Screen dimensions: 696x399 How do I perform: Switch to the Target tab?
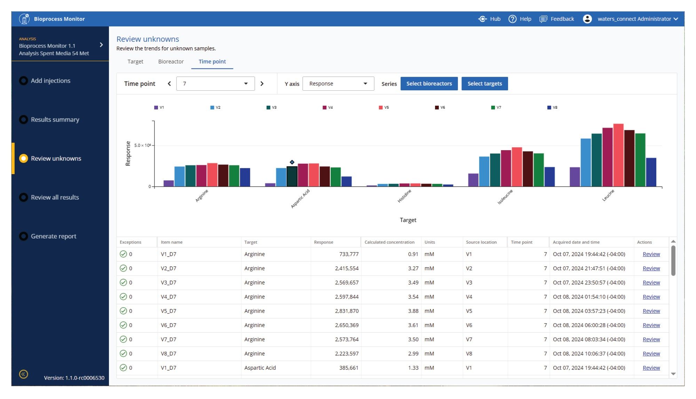tap(135, 62)
